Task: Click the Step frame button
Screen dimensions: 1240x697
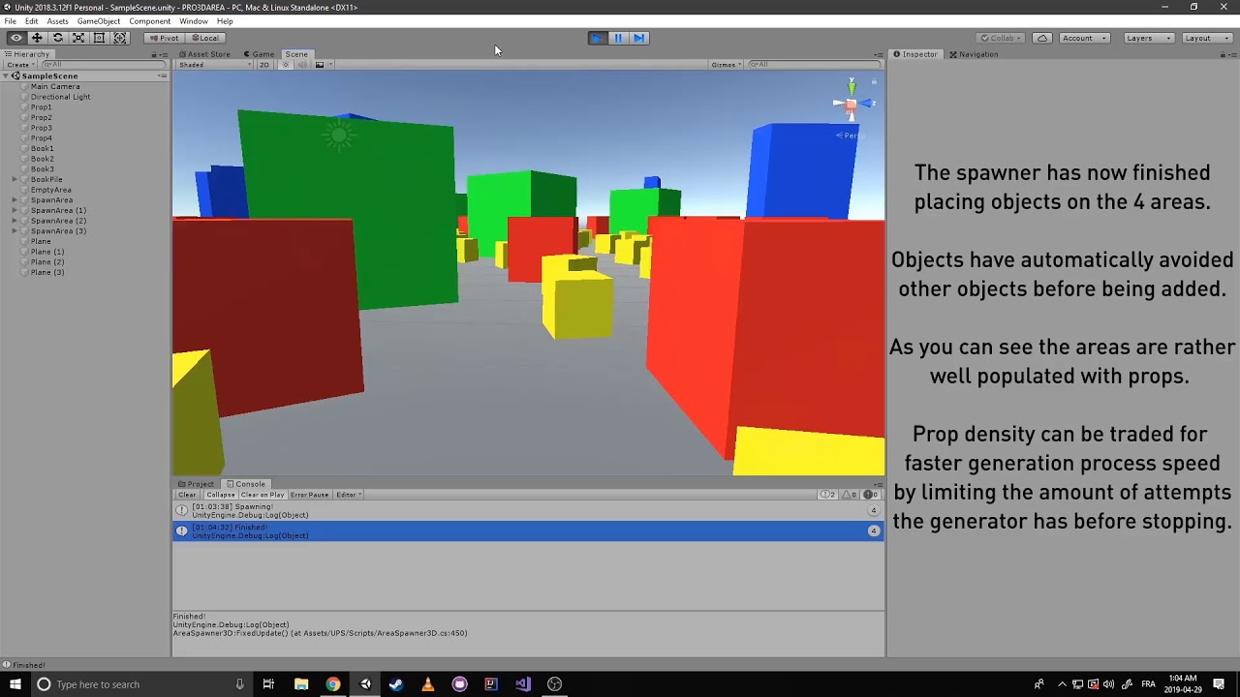Action: (x=638, y=38)
